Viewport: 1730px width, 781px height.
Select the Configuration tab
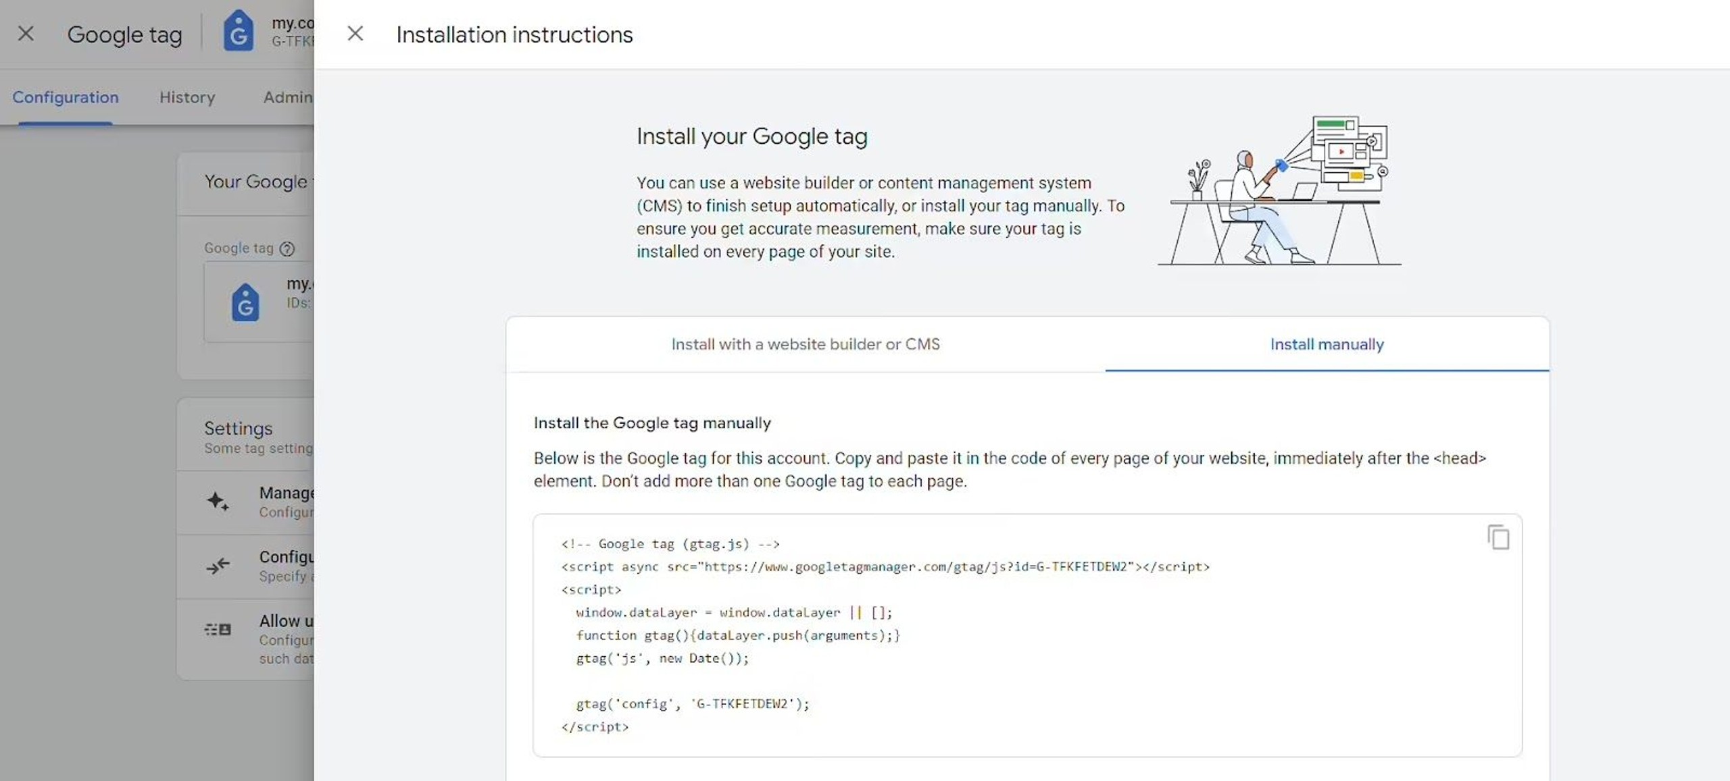point(66,97)
